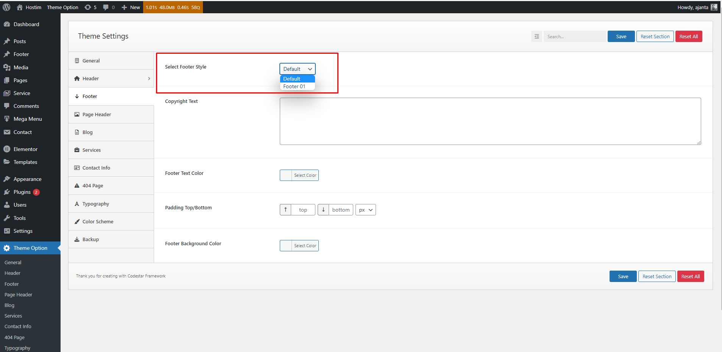The width and height of the screenshot is (722, 352).
Task: Open the Footer Text Color picker
Action: [299, 175]
